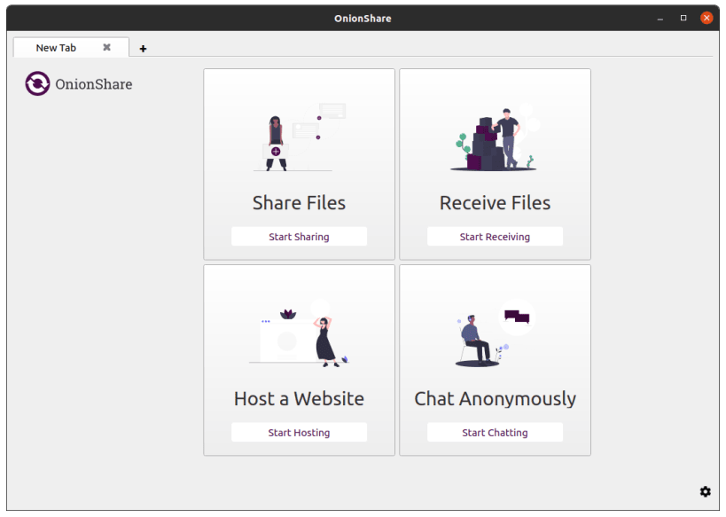Maximize the OnionShare window
The width and height of the screenshot is (726, 517).
tap(683, 18)
